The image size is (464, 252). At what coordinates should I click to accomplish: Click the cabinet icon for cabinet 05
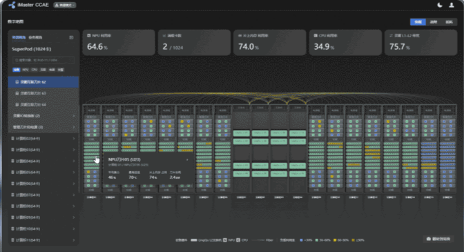click(12, 172)
